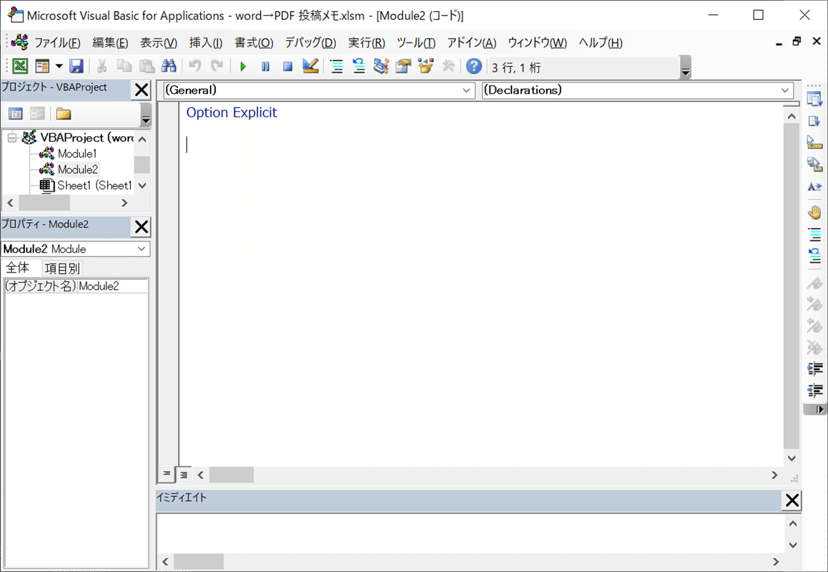Click Comment Block icon in the top toolbar
828x572 pixels.
click(337, 66)
